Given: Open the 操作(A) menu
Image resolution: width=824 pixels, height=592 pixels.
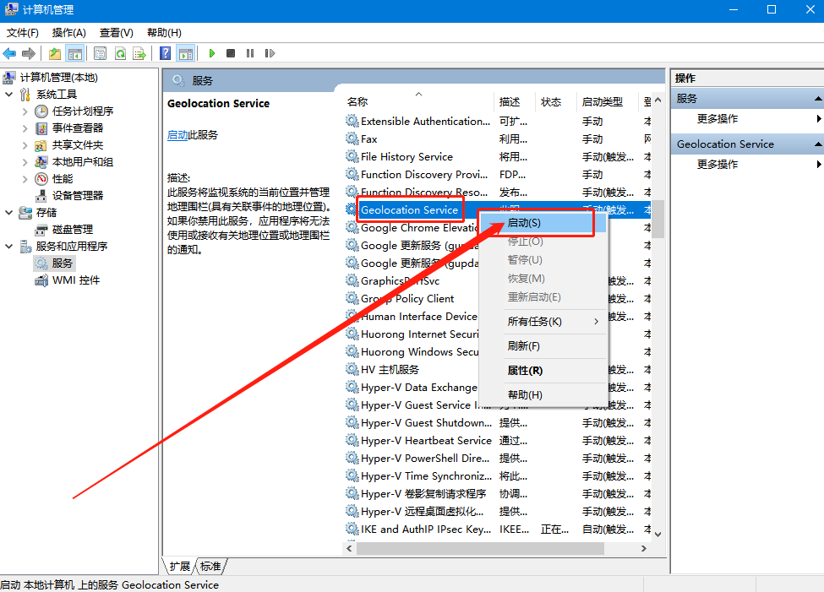Looking at the screenshot, I should pos(68,33).
